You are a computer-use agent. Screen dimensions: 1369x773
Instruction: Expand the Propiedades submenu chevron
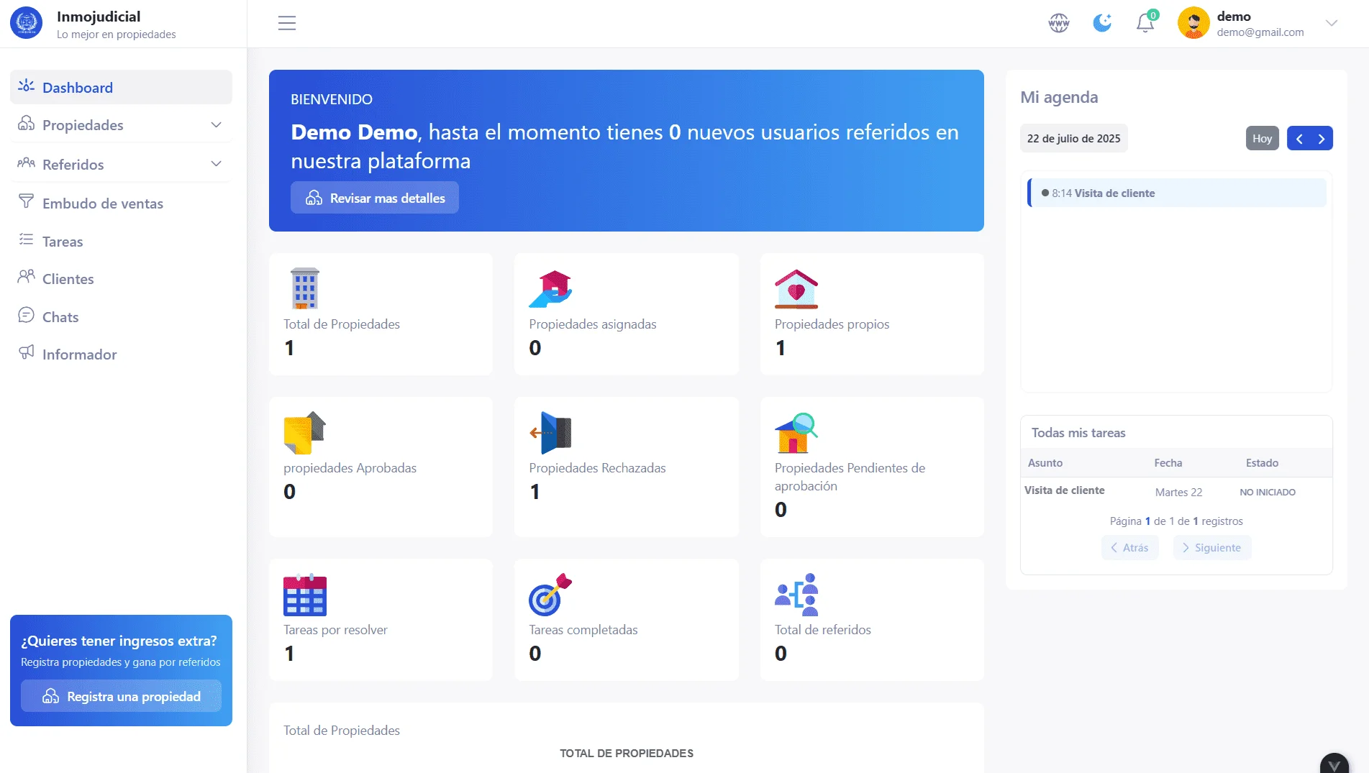click(216, 125)
